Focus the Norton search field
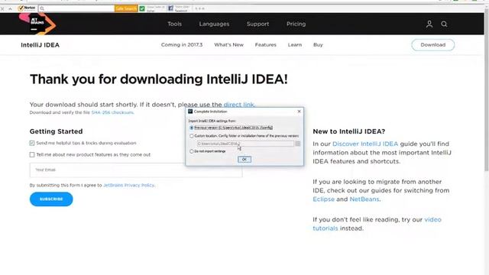Image resolution: width=489 pixels, height=275 pixels. 76,8
